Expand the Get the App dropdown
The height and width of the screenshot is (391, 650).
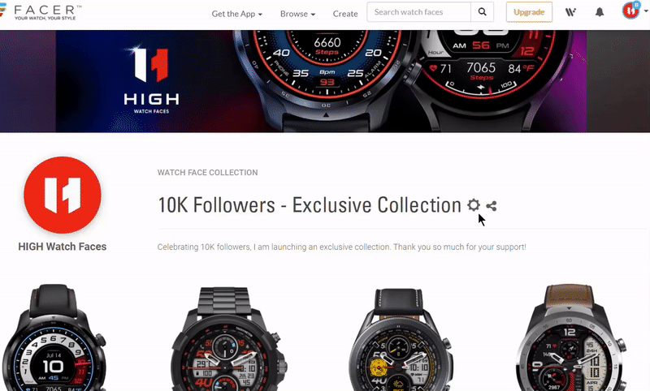point(236,14)
